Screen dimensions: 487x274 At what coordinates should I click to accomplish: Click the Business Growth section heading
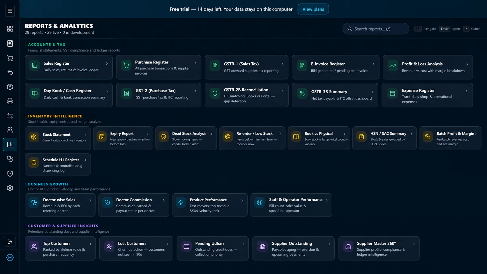click(x=48, y=184)
